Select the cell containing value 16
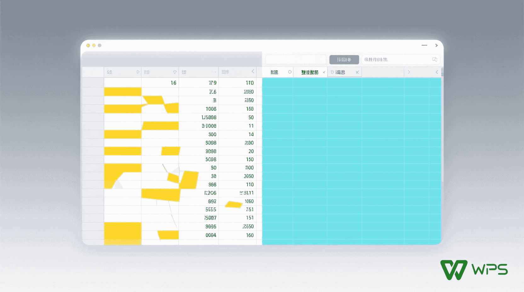 [x=160, y=83]
